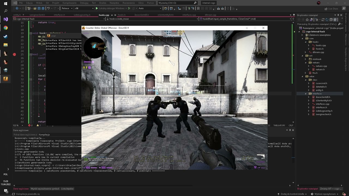The image size is (349, 196).
Task: Open Google Chrome from the taskbar
Action: click(x=5, y=28)
